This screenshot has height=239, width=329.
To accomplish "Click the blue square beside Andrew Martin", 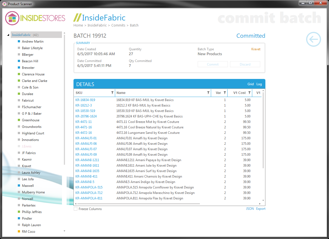I will [x=19, y=42].
